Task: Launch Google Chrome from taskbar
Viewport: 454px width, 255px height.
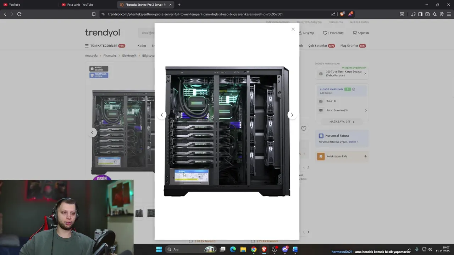Action: tap(254, 249)
